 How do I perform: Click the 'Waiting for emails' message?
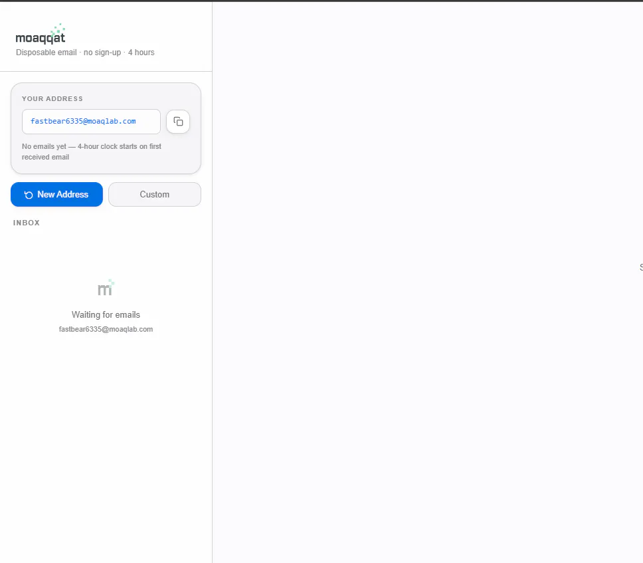(x=106, y=315)
